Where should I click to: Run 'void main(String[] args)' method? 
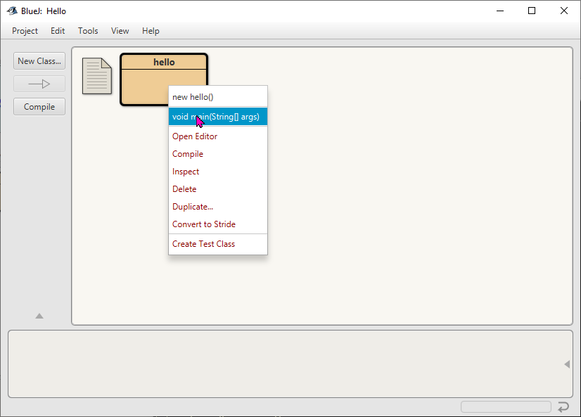click(217, 117)
